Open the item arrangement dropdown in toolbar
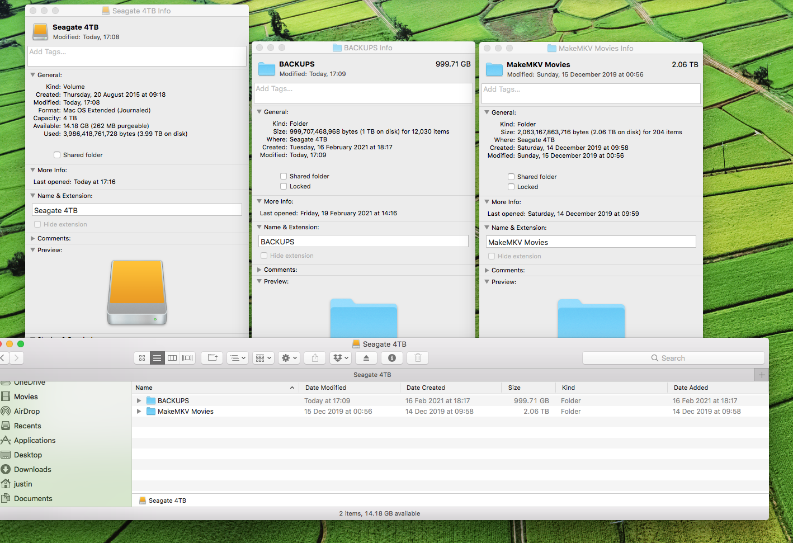This screenshot has width=793, height=543. [238, 358]
